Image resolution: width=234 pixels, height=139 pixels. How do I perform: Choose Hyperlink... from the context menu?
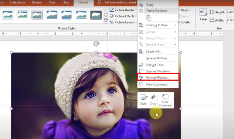pyautogui.click(x=158, y=51)
